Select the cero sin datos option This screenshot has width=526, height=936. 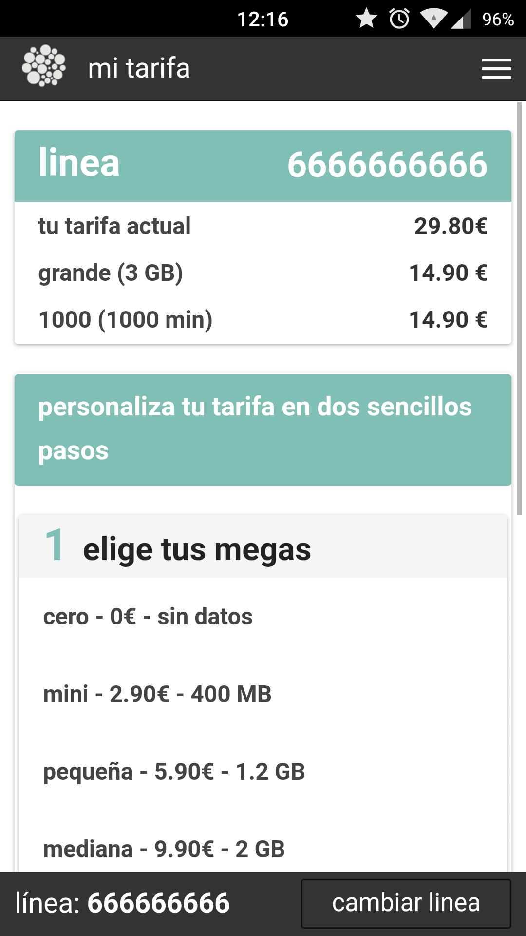148,617
